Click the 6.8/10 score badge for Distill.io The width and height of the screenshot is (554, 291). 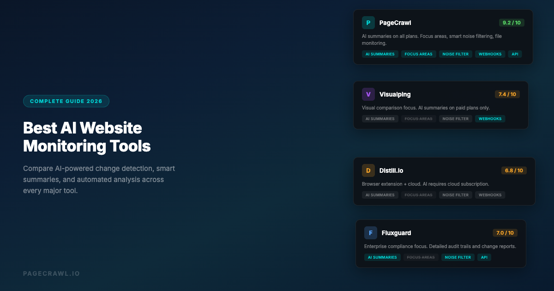(514, 170)
